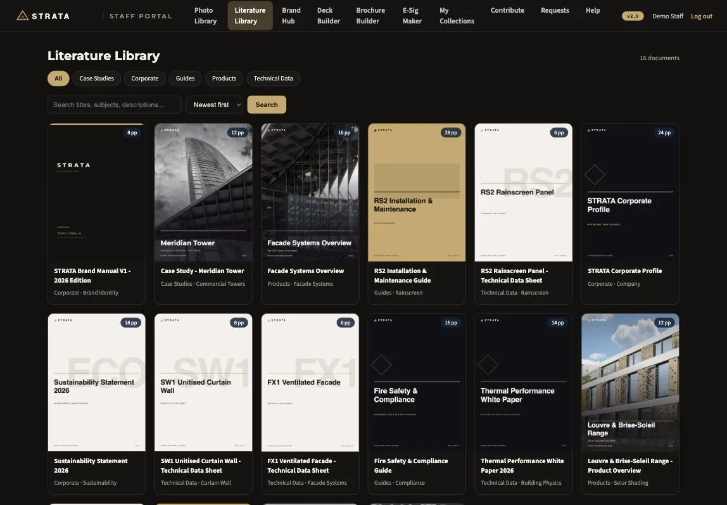
Task: Click the Technical Data · Curtain Wall label
Action: tap(196, 483)
